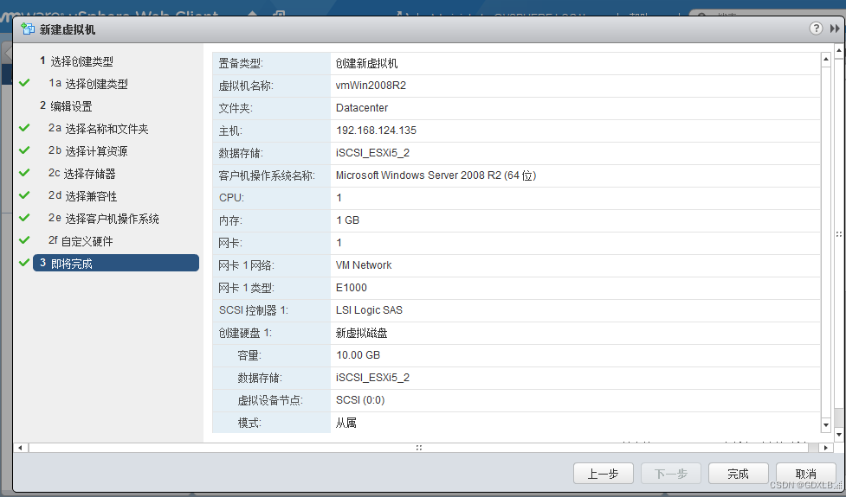This screenshot has width=846, height=497.
Task: Click the NIC type value E1000
Action: coord(352,288)
